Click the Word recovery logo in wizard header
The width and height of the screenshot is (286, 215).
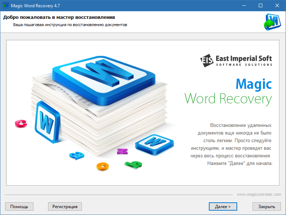click(272, 22)
